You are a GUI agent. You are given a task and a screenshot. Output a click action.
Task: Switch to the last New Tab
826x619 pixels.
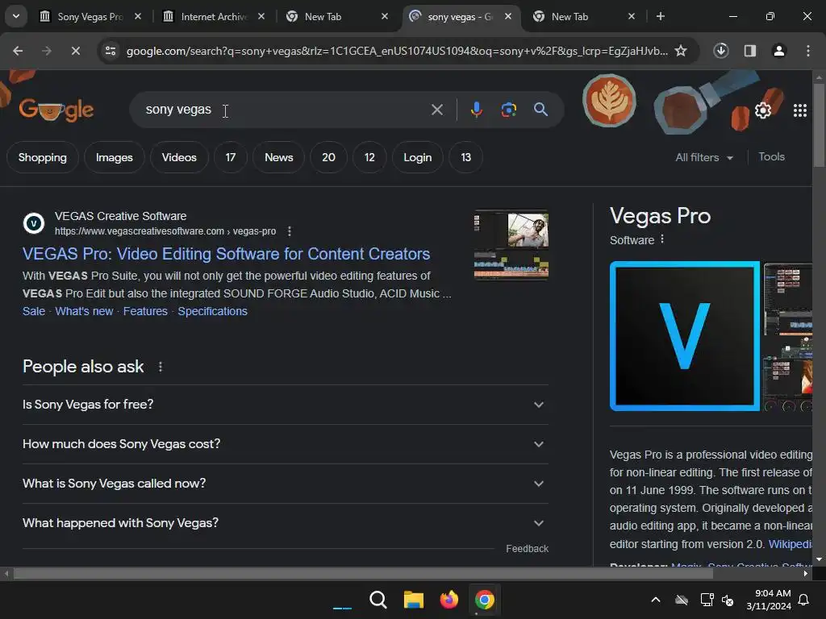584,17
